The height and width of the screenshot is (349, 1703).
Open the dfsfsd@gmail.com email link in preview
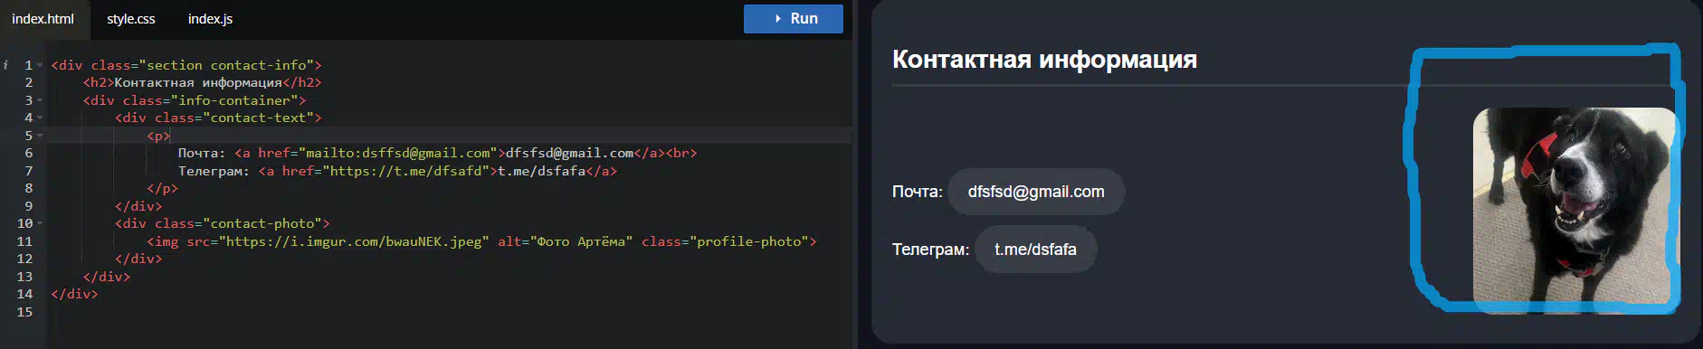coord(1036,192)
